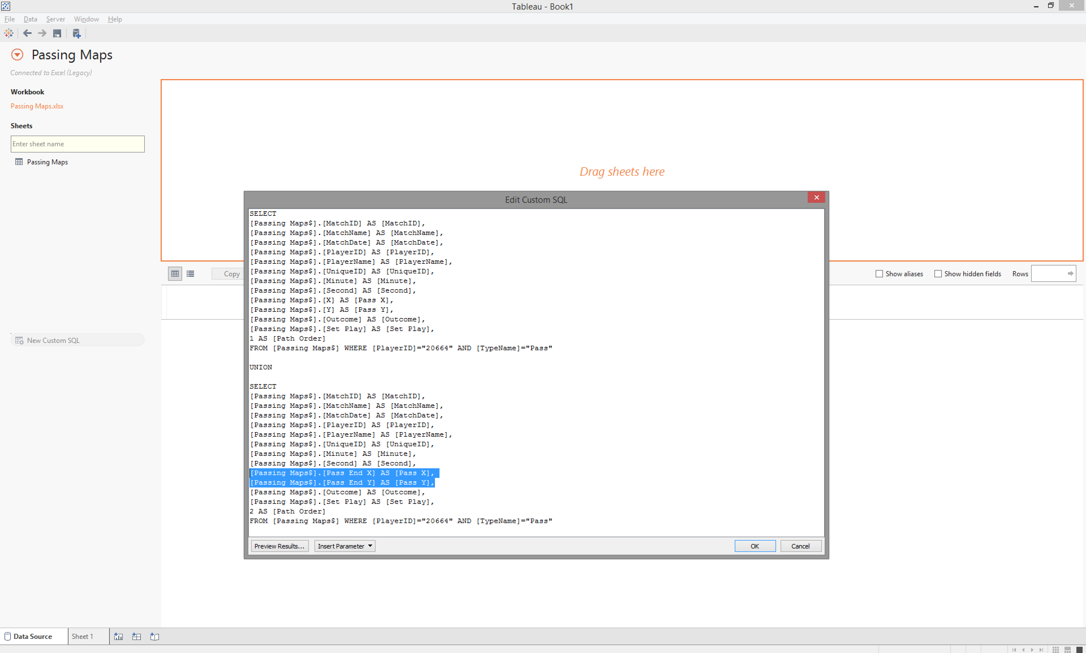Create a new dashboard with the bottom icon
Viewport: 1086px width, 653px height.
click(x=137, y=636)
